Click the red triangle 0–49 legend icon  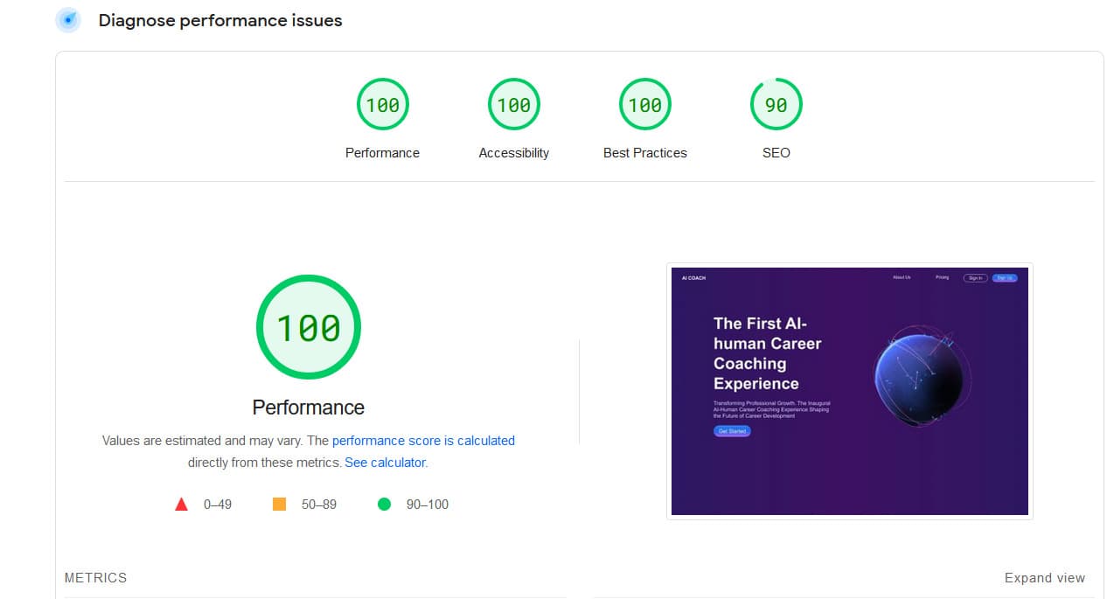click(x=182, y=504)
